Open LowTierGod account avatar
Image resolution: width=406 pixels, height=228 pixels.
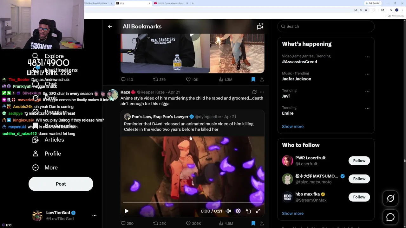click(37, 215)
